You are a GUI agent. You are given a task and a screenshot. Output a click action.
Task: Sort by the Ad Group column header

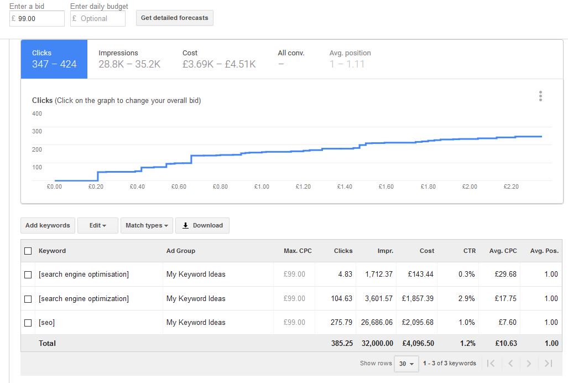click(181, 251)
